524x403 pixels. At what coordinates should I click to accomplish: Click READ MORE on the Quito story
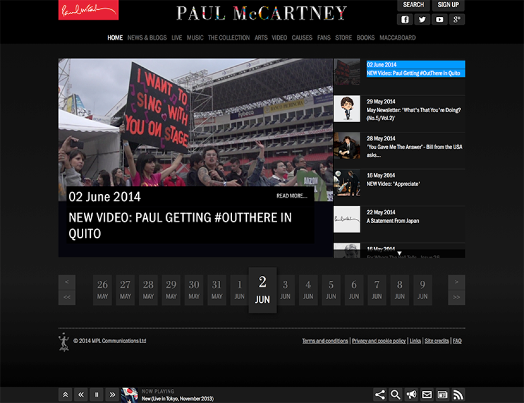[x=291, y=195]
